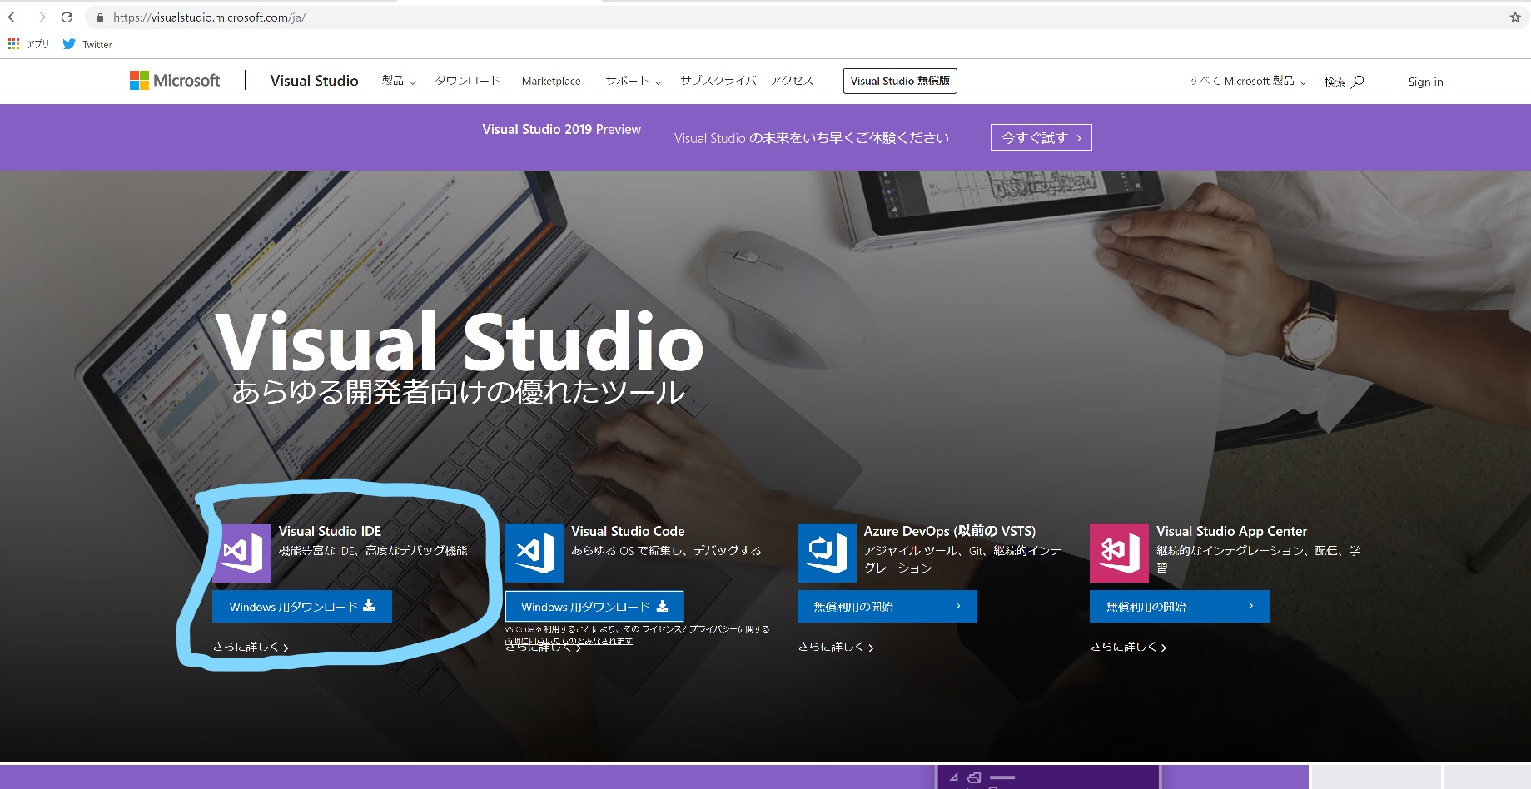
Task: Download Visual Studio IDE for Windows
Action: (302, 607)
